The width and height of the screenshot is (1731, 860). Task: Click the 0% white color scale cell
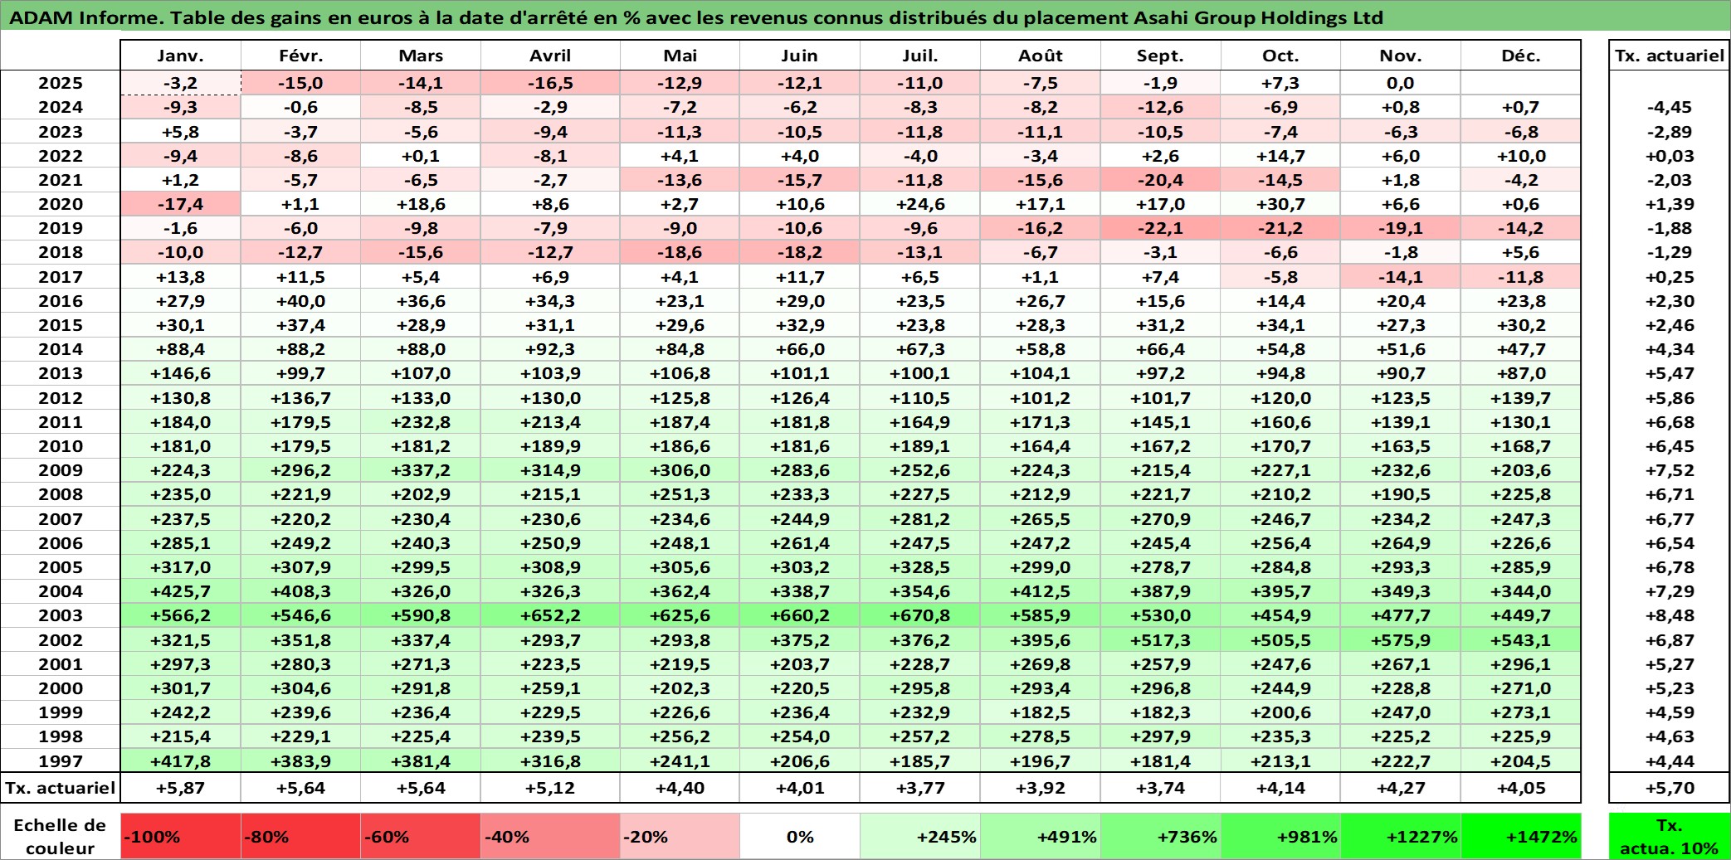[800, 836]
